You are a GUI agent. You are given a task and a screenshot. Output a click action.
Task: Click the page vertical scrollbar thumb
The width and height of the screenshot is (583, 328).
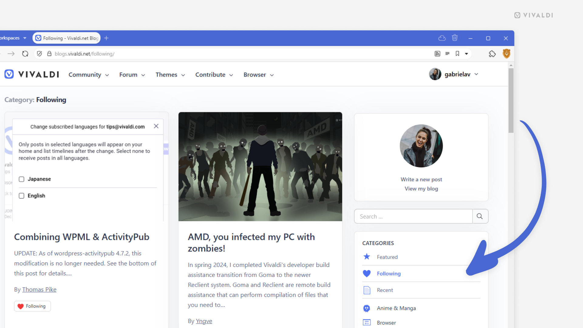[511, 100]
